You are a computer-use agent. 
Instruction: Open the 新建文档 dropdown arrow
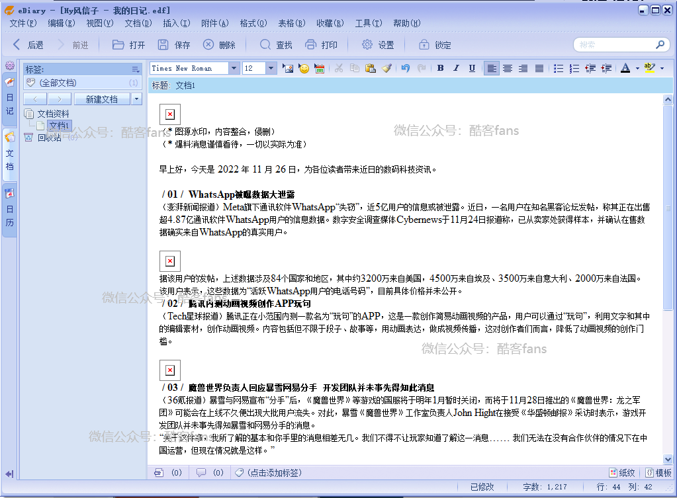pos(136,99)
